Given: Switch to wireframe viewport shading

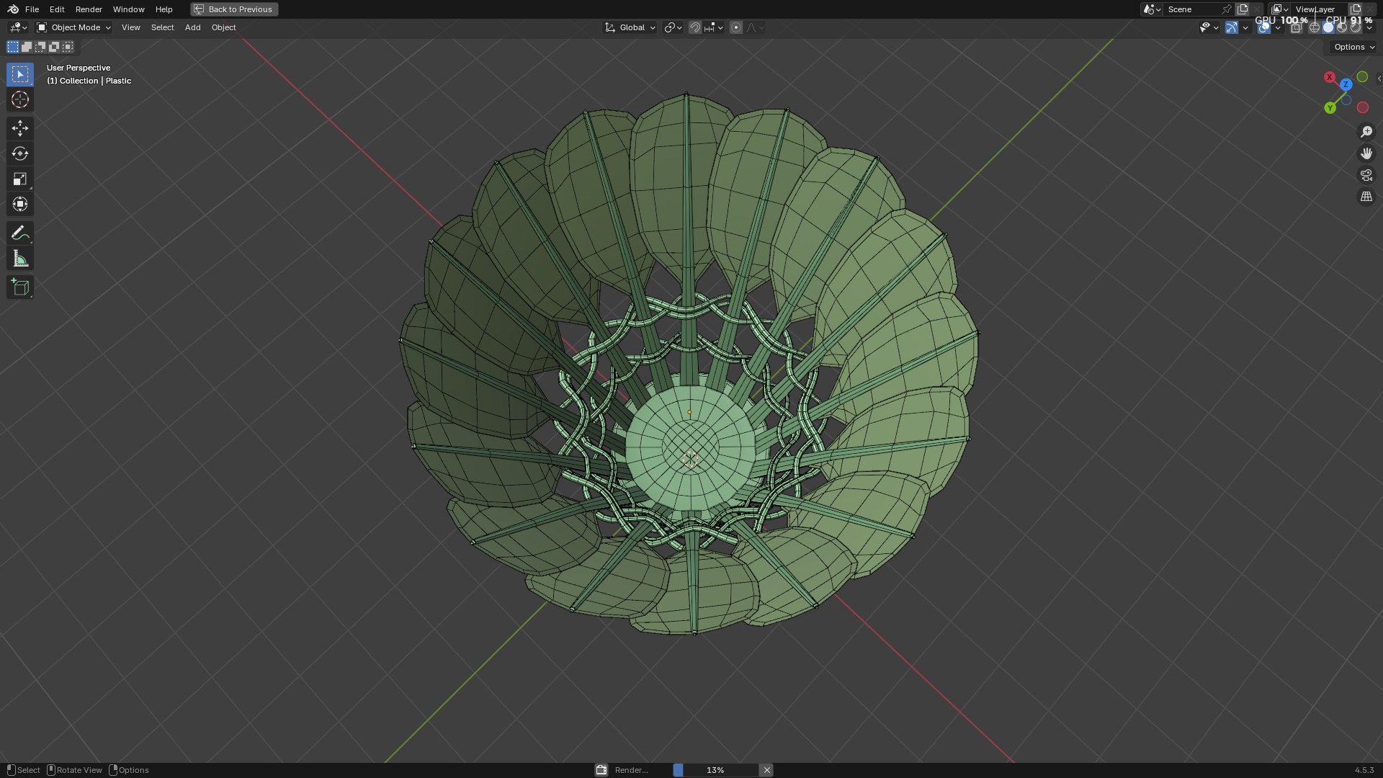Looking at the screenshot, I should pos(1315,27).
